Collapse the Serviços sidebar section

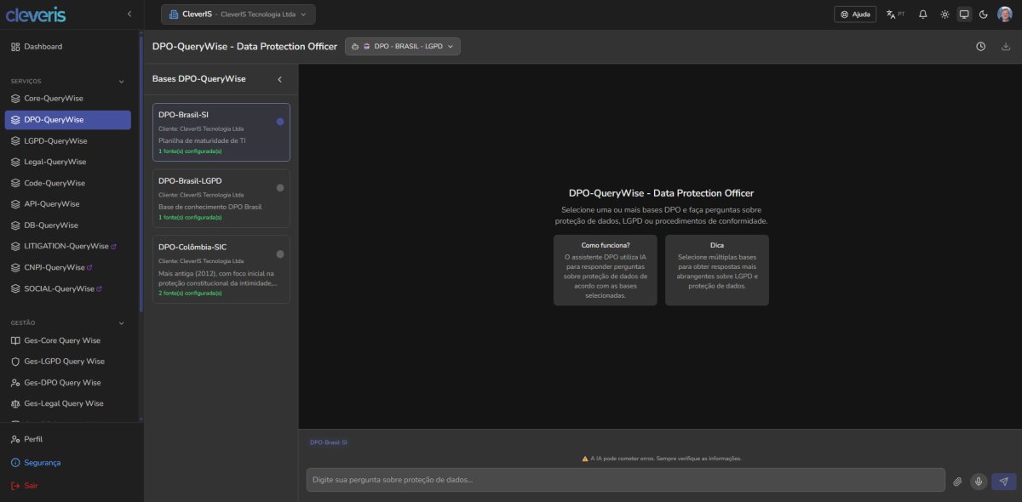[x=121, y=82]
